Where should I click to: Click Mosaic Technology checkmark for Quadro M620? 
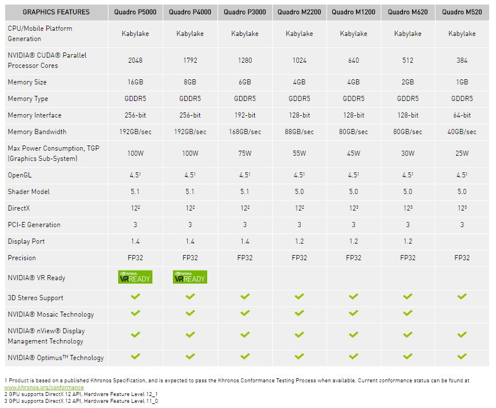tap(408, 313)
